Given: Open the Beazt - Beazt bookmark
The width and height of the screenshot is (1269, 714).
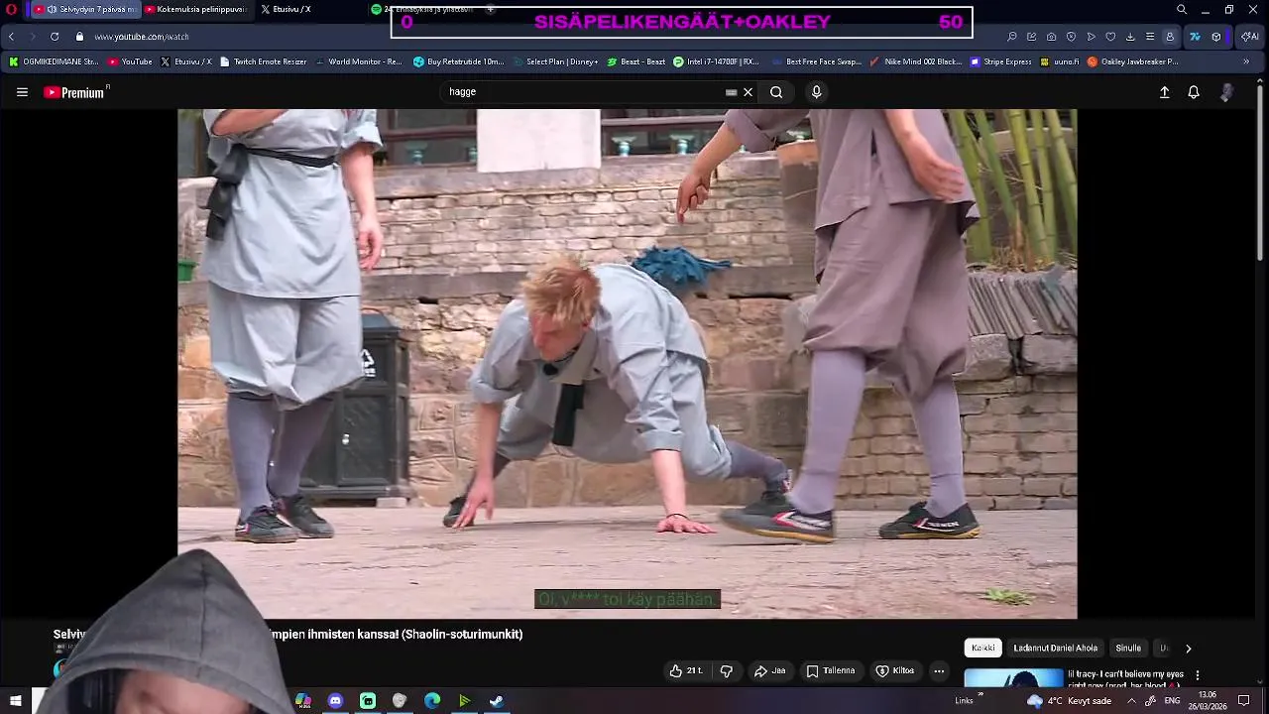Looking at the screenshot, I should (635, 61).
